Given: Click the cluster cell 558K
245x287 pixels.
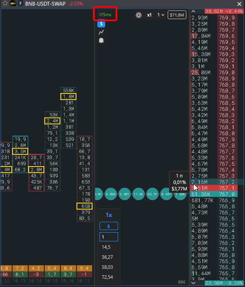Looking at the screenshot, I should click(68, 90).
